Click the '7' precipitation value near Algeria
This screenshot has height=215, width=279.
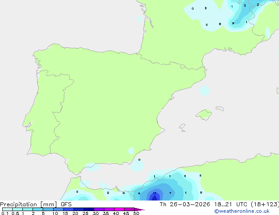click(170, 193)
